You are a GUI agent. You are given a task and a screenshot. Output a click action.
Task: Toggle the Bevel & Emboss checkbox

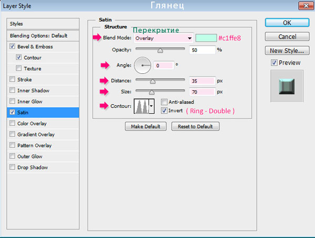coord(12,46)
